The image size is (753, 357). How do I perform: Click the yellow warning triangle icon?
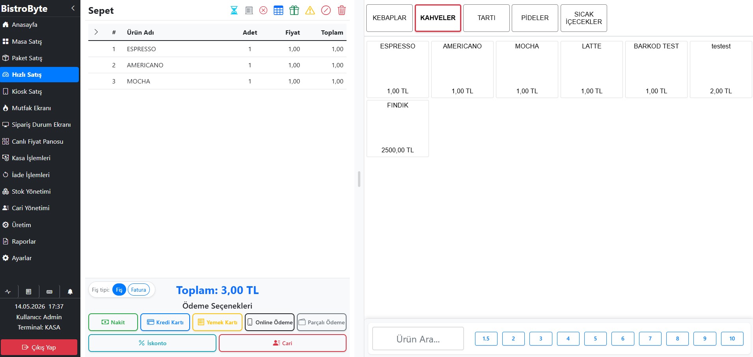point(310,10)
